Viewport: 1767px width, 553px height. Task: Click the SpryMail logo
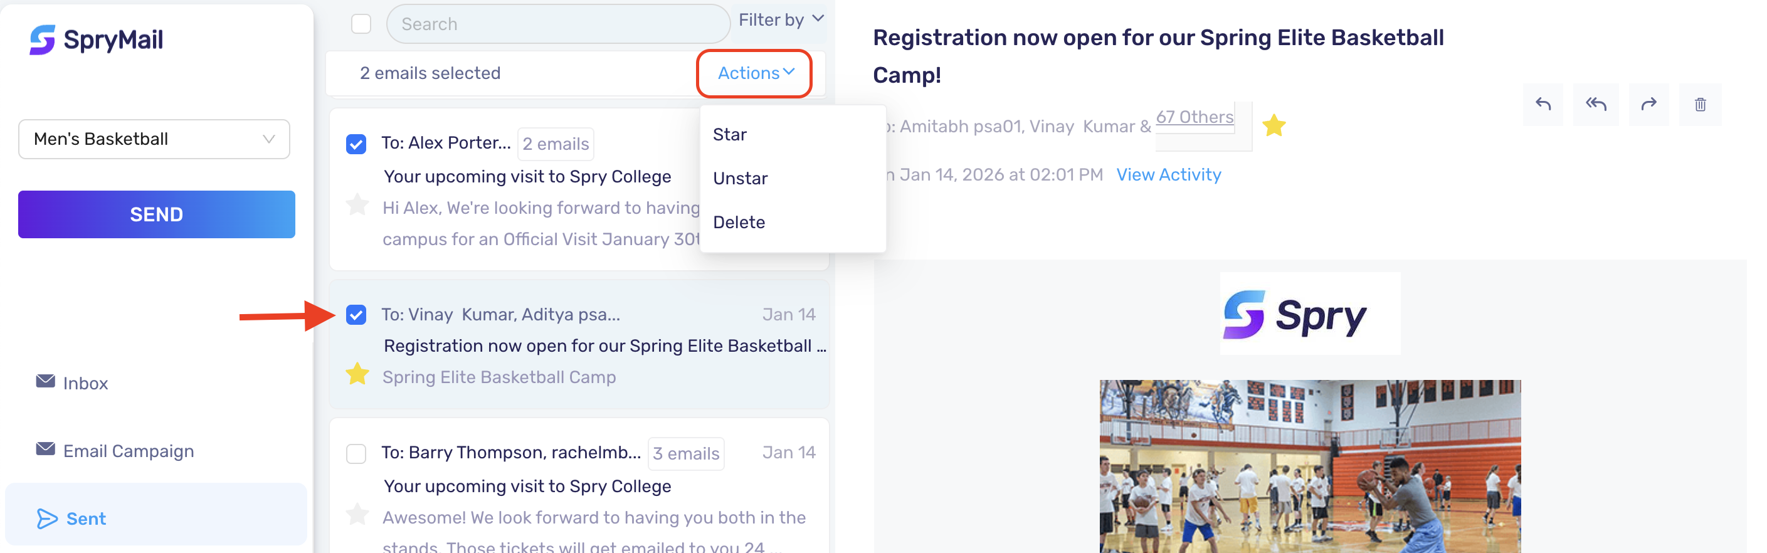96,39
